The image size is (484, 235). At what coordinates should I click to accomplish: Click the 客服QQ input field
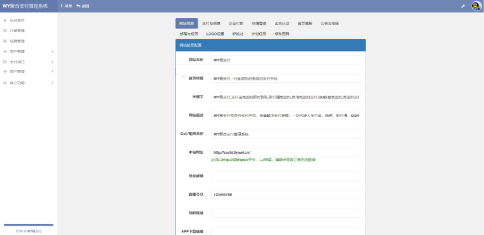coord(286,194)
